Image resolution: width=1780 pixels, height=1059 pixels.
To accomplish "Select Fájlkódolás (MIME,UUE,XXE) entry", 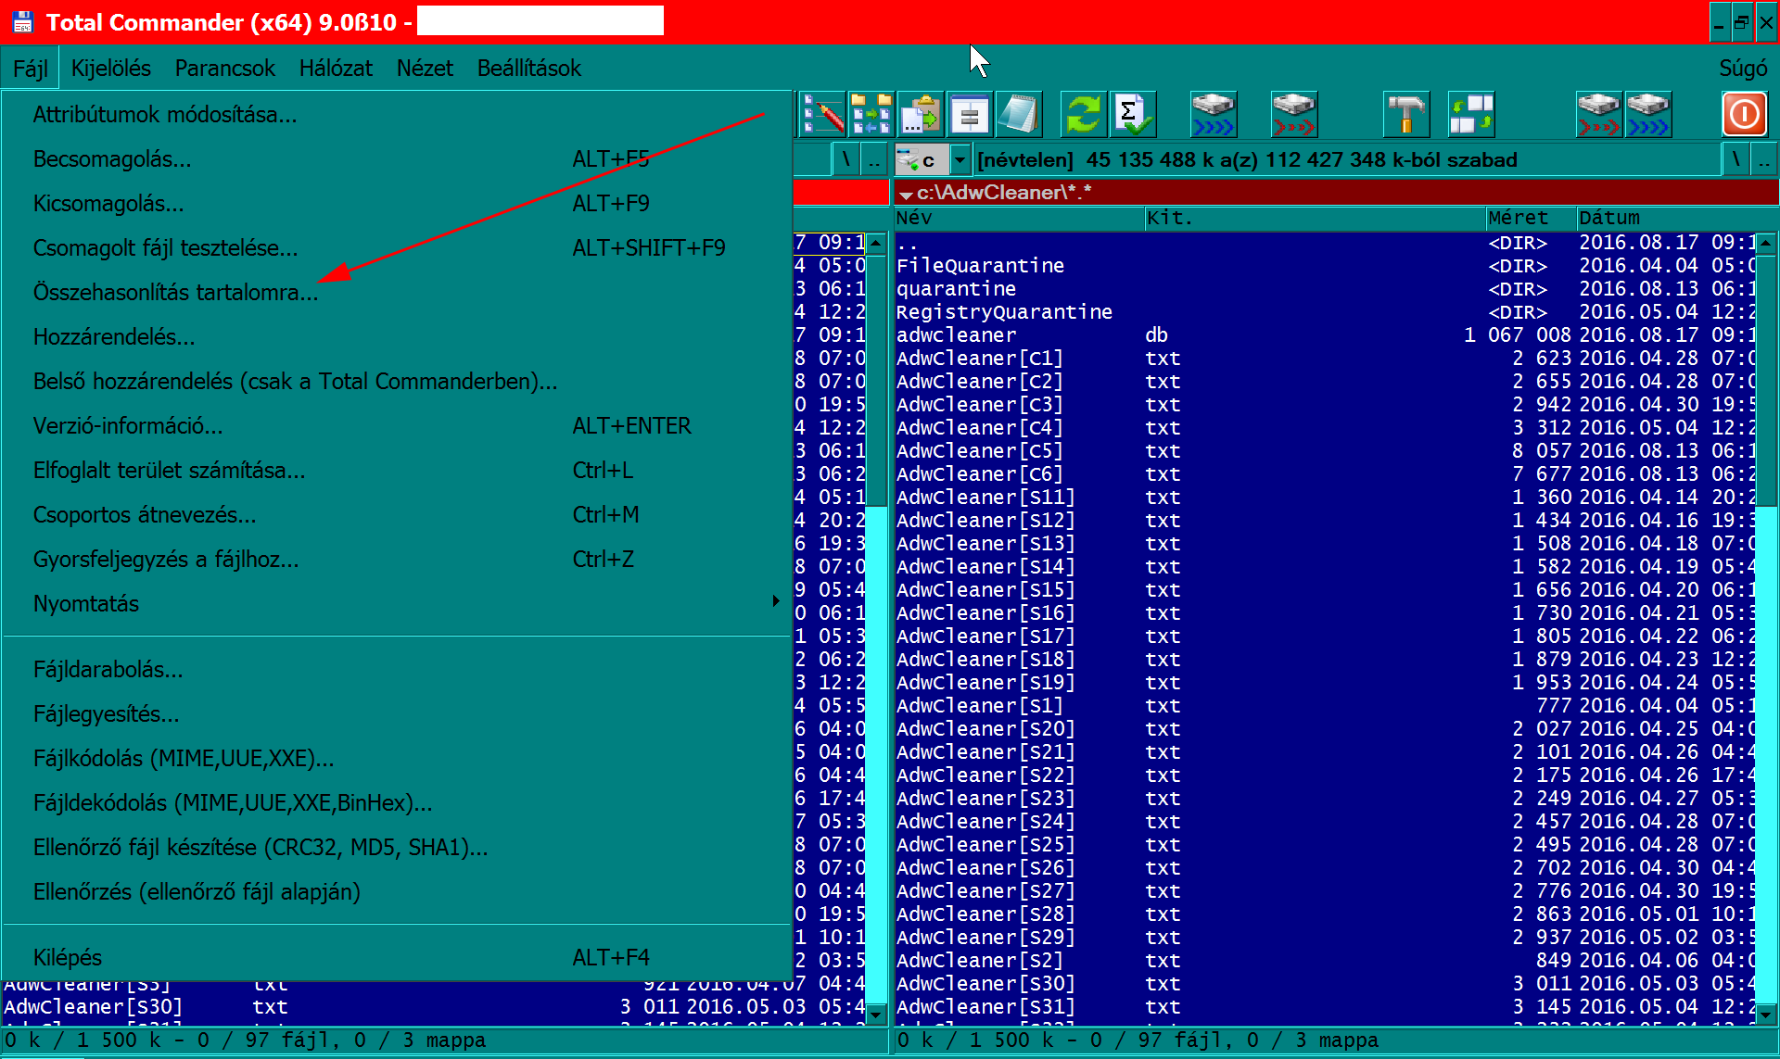I will pos(397,758).
